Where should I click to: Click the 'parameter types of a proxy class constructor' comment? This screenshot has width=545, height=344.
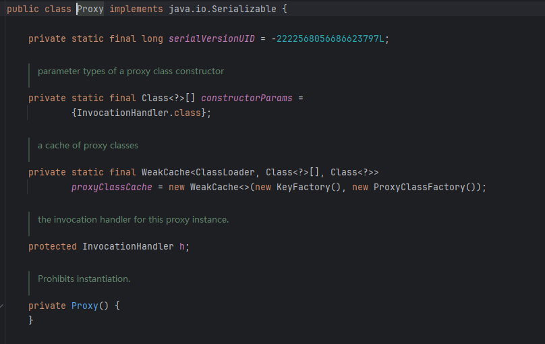131,71
